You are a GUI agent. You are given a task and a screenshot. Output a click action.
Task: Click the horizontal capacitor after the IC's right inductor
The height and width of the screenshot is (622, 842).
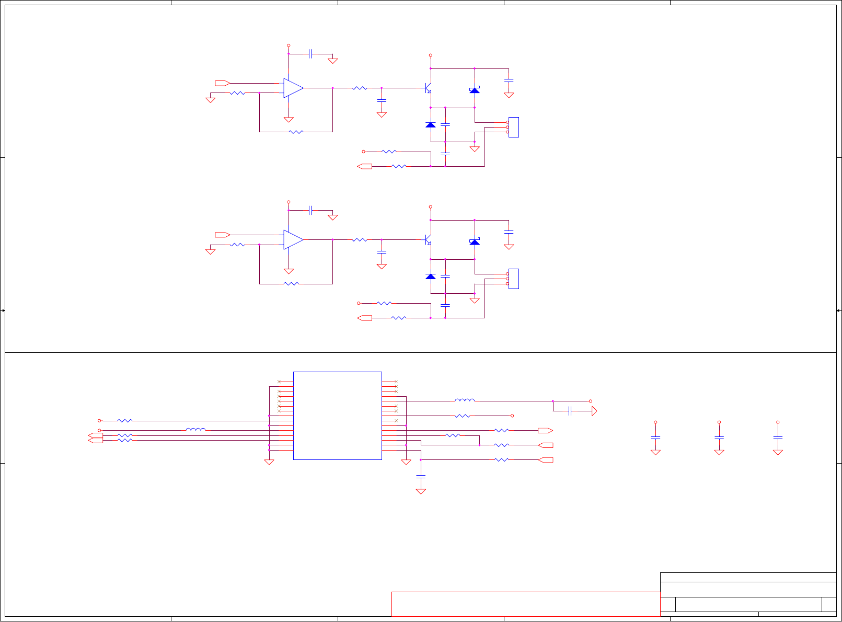point(570,411)
